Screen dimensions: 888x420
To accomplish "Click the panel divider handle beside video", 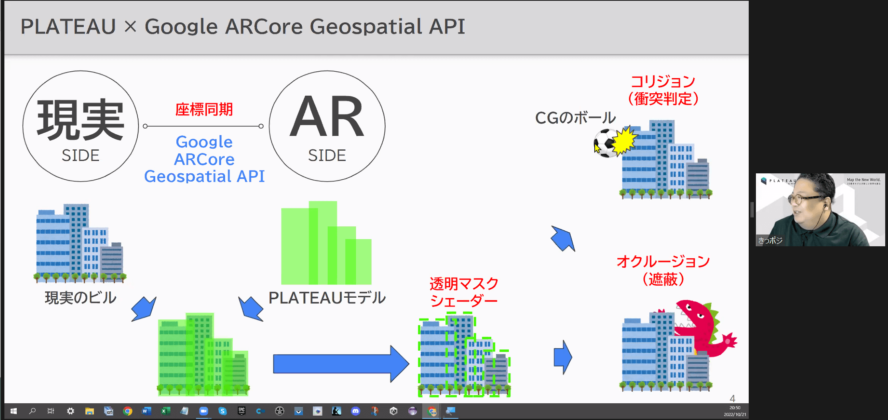I will click(752, 210).
